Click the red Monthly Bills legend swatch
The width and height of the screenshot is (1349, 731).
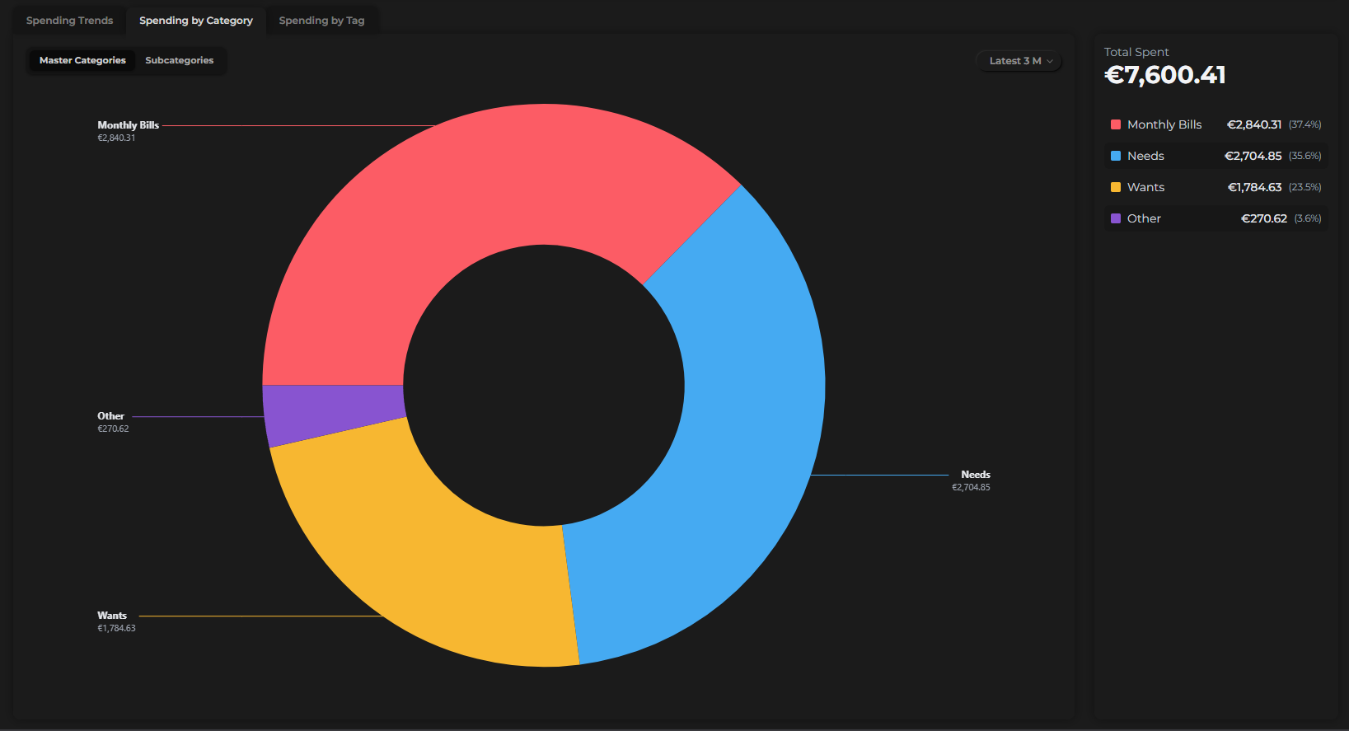[1116, 124]
